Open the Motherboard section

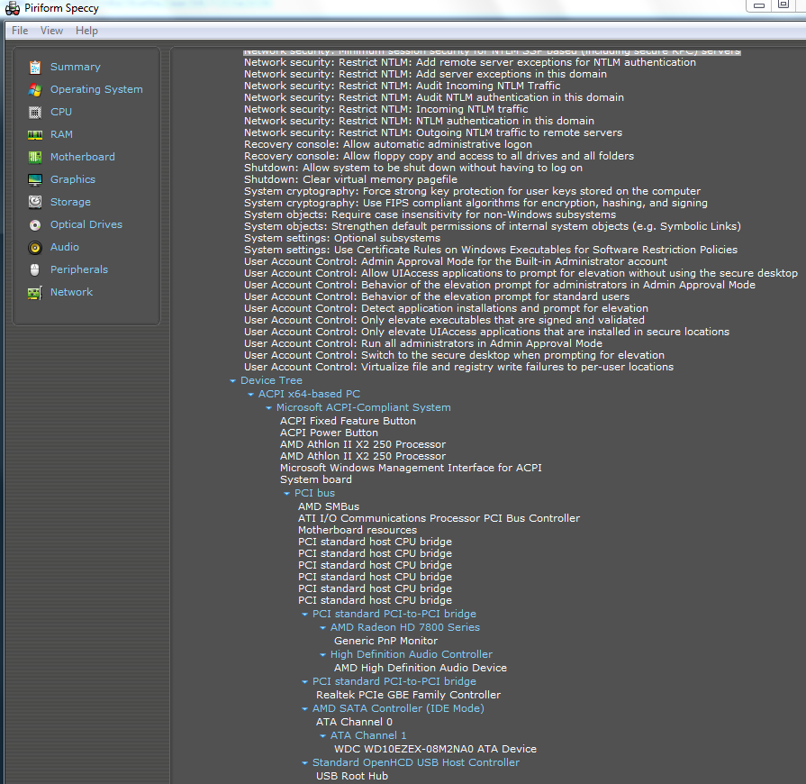point(82,157)
